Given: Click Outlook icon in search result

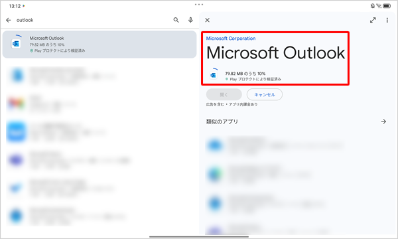Looking at the screenshot, I should click(16, 43).
